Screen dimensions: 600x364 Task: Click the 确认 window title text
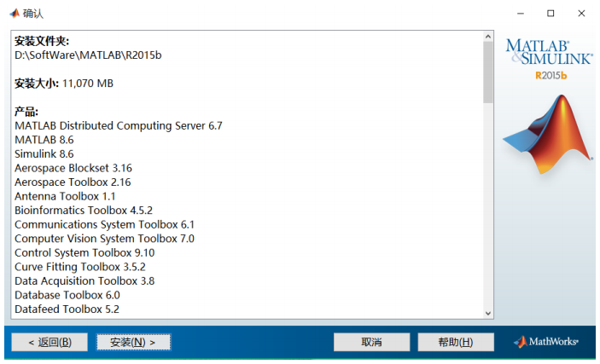coord(33,14)
